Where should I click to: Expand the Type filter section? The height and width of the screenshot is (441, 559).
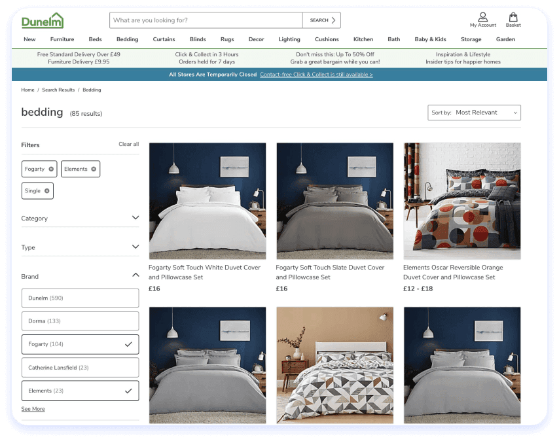(135, 247)
